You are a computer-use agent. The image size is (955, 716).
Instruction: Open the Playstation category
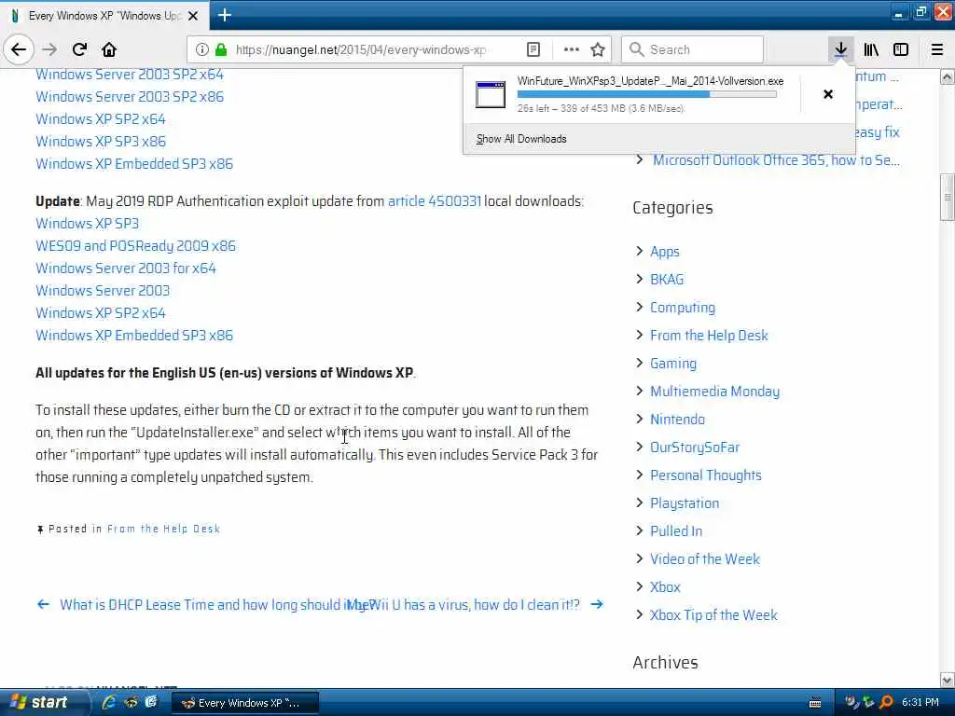click(685, 503)
